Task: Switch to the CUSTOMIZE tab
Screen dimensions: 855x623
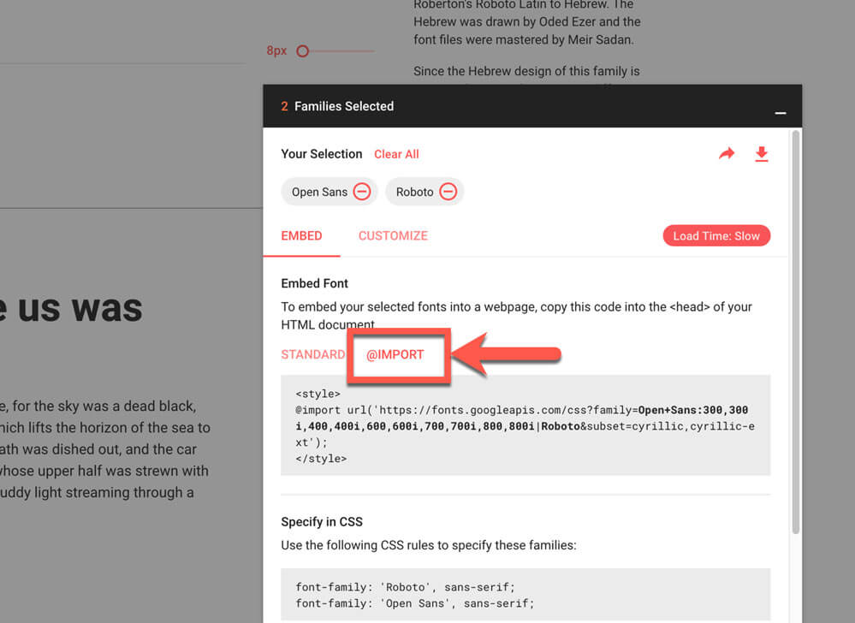Action: 393,235
